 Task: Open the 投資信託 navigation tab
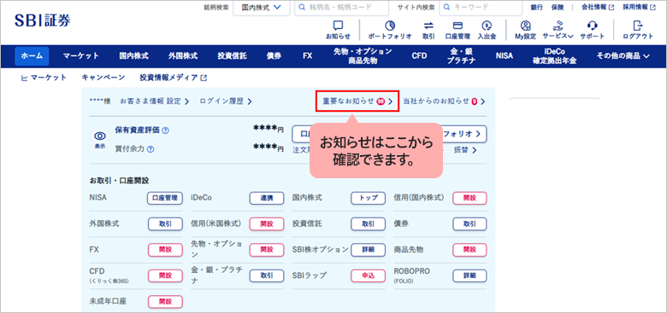232,56
